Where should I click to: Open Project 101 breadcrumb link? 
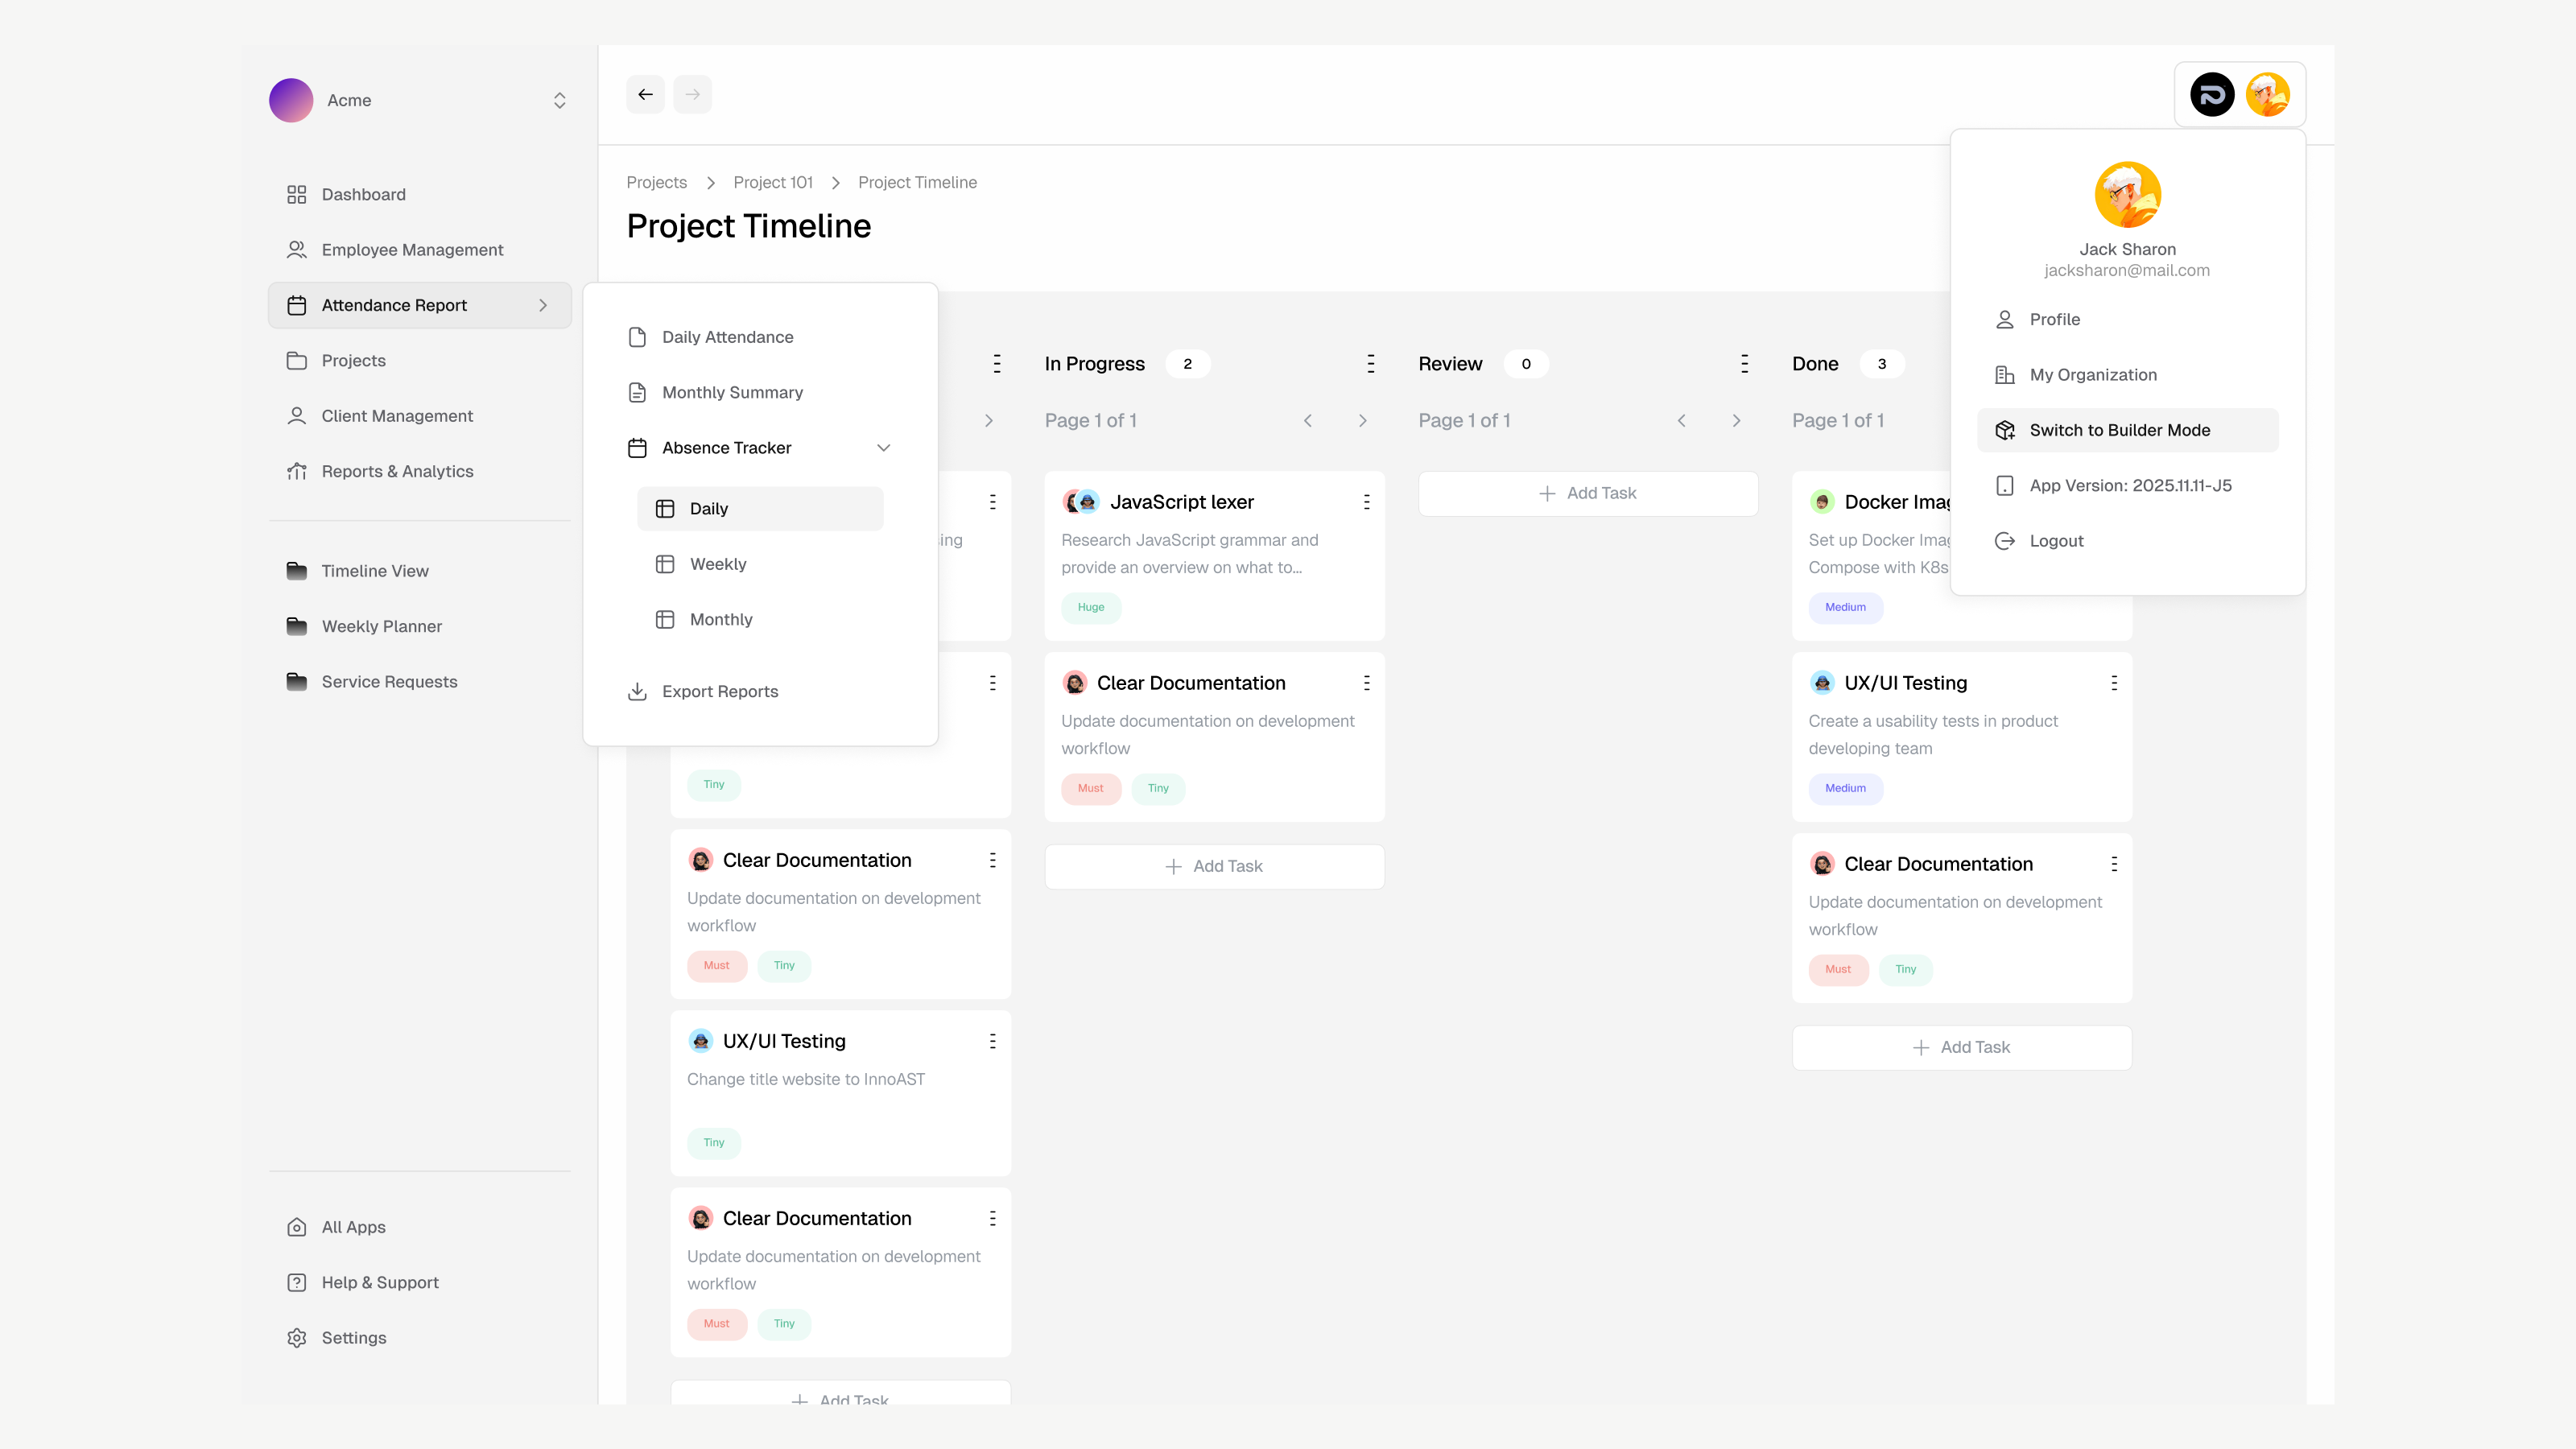click(x=772, y=182)
